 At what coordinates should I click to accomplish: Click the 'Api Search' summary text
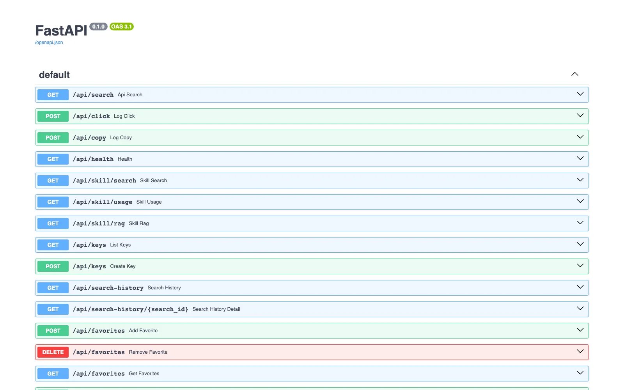(130, 95)
